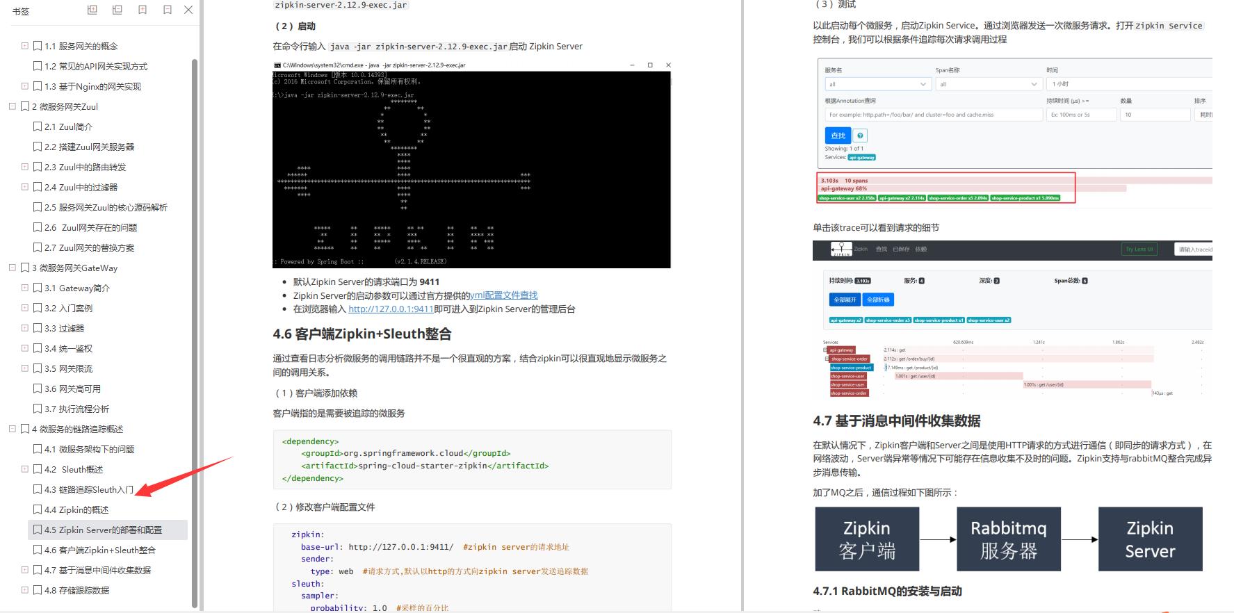Open the http://127.0.0.1:9411 link

coord(391,309)
